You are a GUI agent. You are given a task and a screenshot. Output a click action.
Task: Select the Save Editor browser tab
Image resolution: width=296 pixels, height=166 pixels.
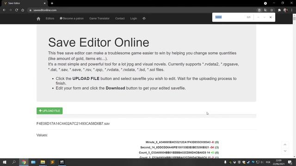coord(24,3)
